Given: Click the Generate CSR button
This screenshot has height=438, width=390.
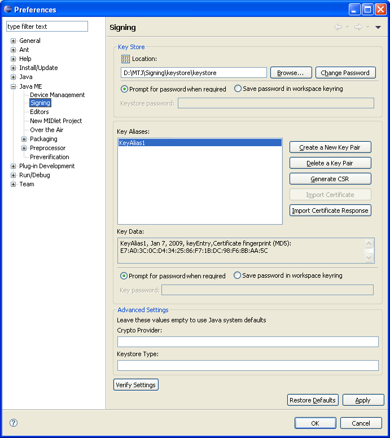Looking at the screenshot, I should 330,179.
